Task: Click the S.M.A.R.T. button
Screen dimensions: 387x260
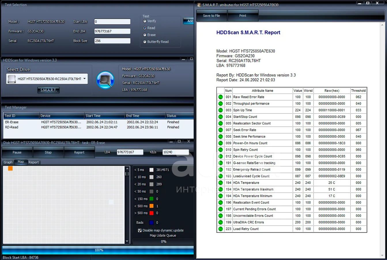Action: click(x=48, y=90)
